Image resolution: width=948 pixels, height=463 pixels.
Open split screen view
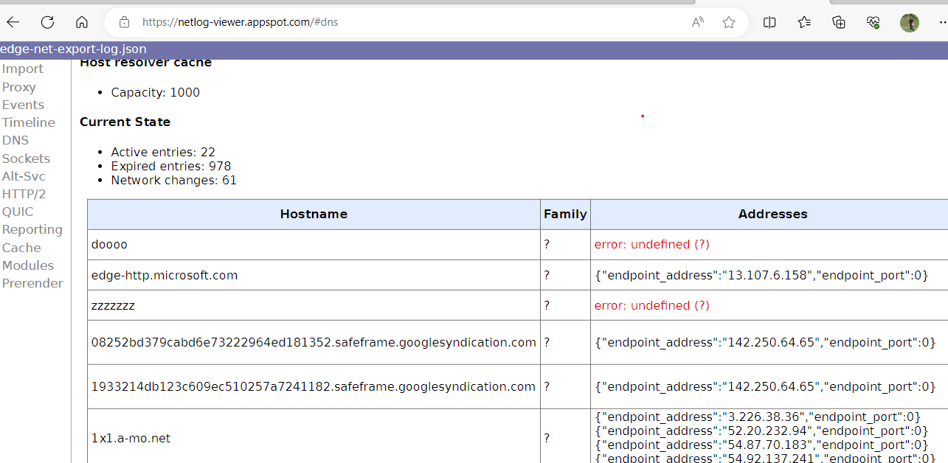(x=769, y=22)
